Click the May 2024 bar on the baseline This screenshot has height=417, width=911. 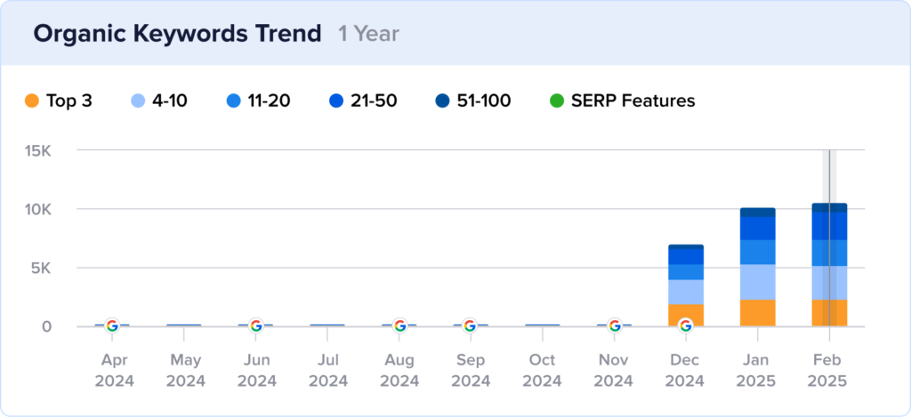183,325
